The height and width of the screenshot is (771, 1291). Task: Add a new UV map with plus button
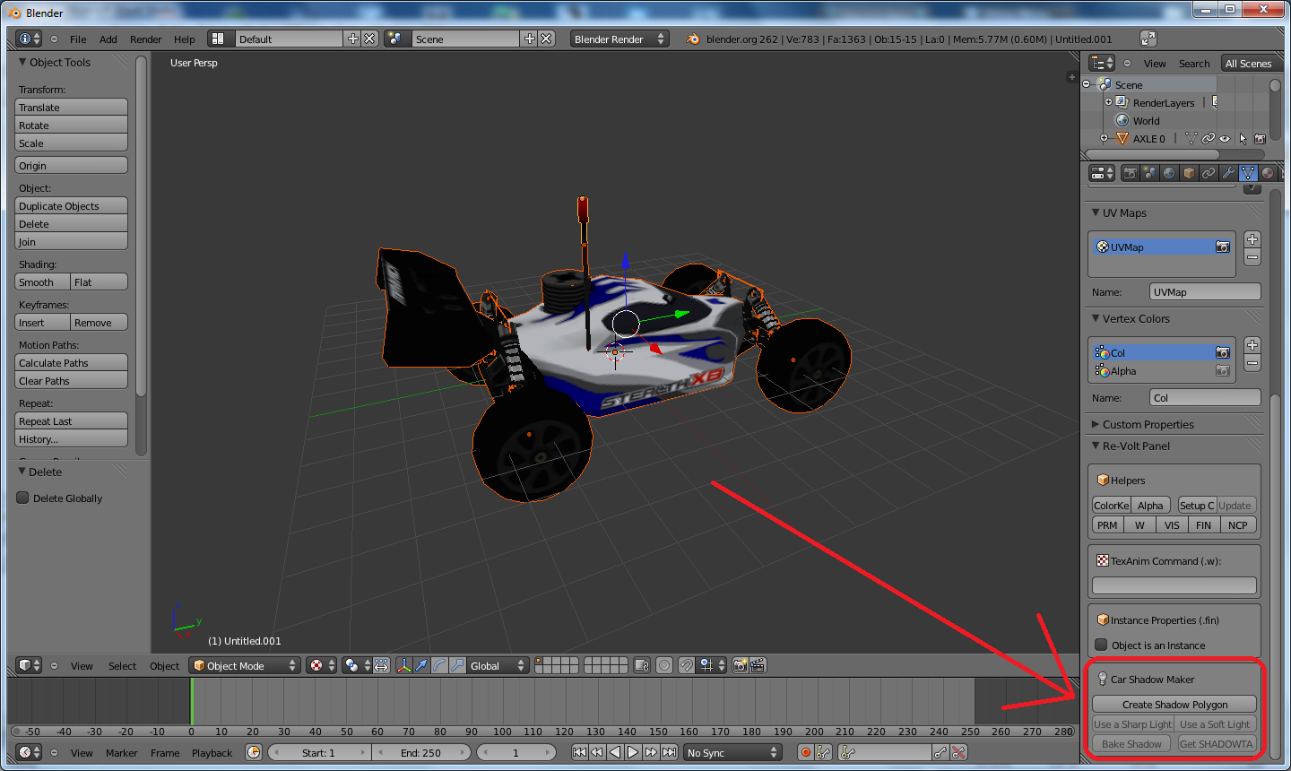point(1252,239)
